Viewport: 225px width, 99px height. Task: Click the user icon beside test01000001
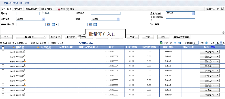point(24,52)
